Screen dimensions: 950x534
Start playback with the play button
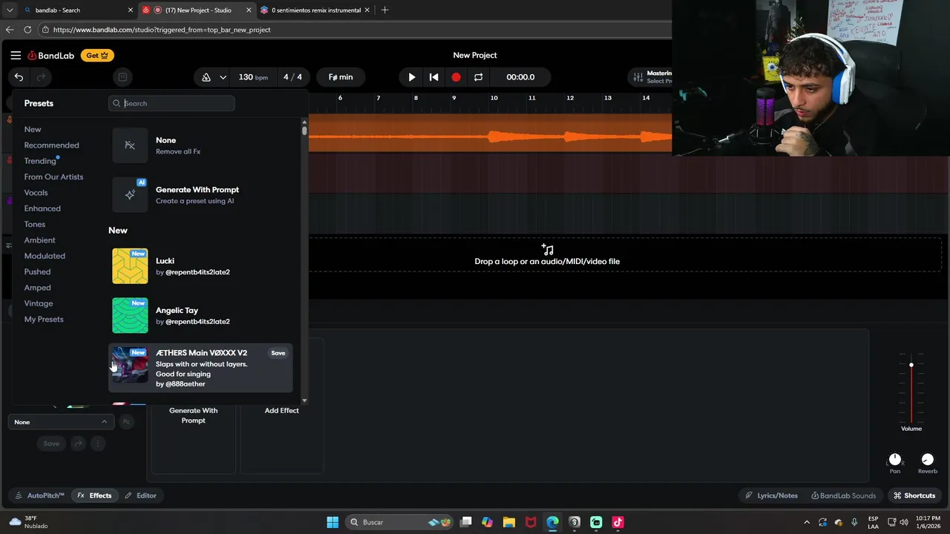412,77
